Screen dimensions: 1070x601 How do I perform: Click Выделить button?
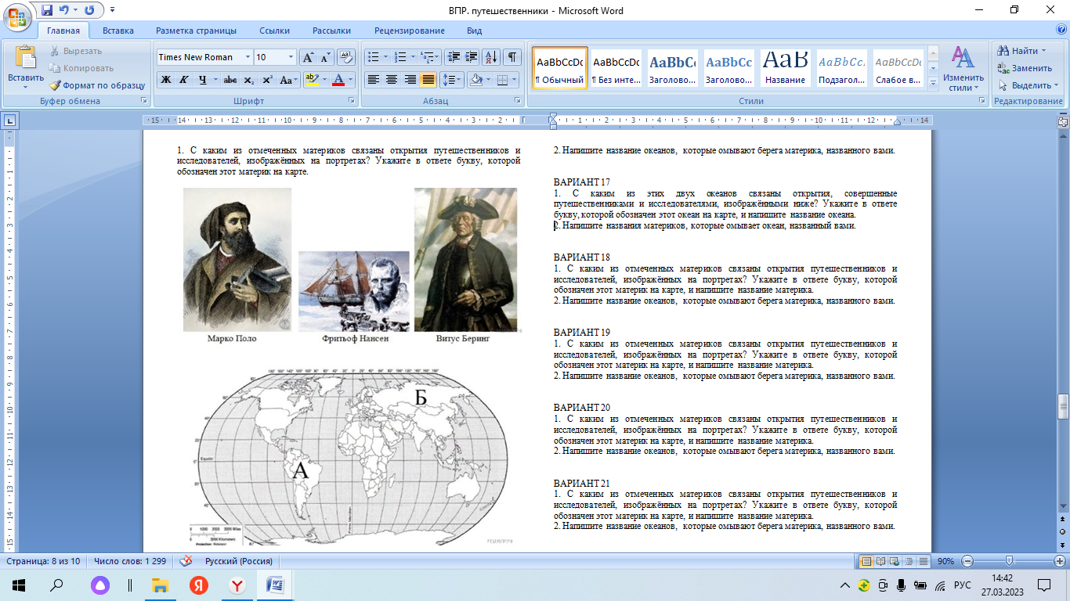pos(1028,85)
